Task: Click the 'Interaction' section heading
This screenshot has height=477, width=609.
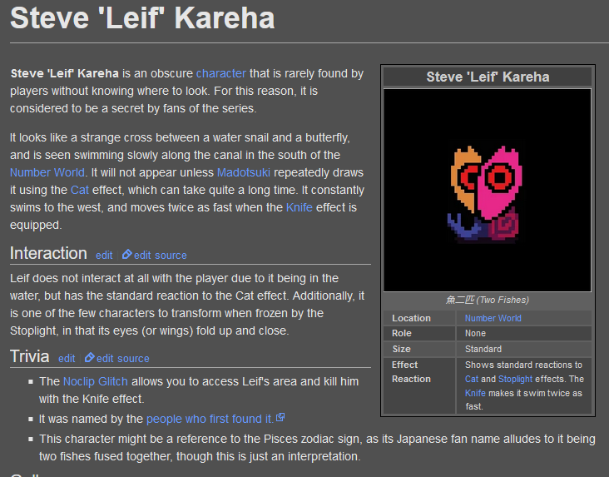Action: point(48,253)
